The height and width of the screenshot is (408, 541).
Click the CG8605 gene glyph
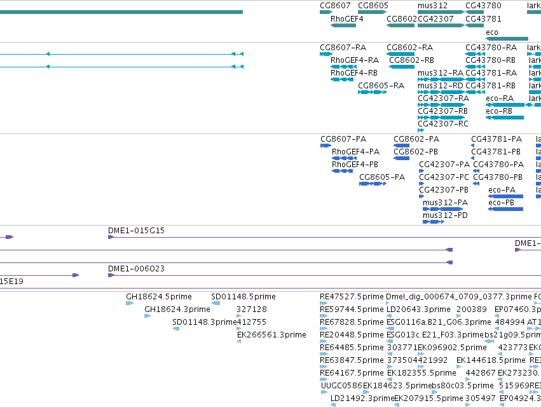coord(372,12)
